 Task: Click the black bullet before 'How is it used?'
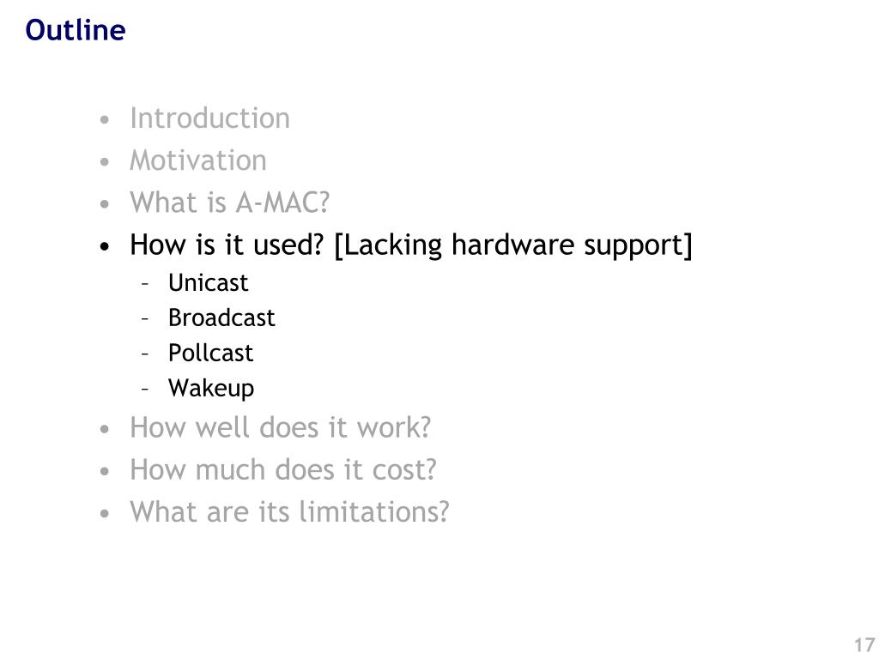[x=104, y=246]
